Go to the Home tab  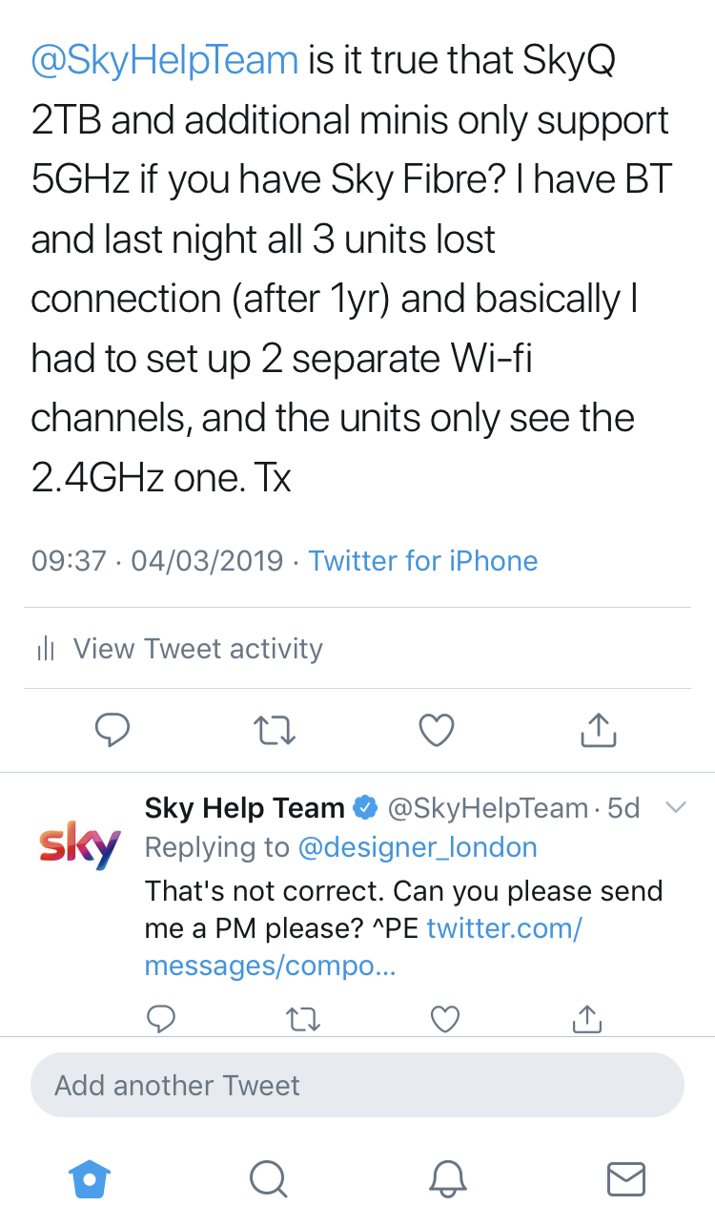(91, 1179)
